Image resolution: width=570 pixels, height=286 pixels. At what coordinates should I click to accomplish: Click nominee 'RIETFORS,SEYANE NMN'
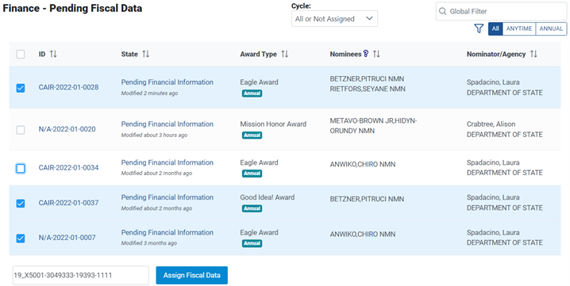(368, 89)
